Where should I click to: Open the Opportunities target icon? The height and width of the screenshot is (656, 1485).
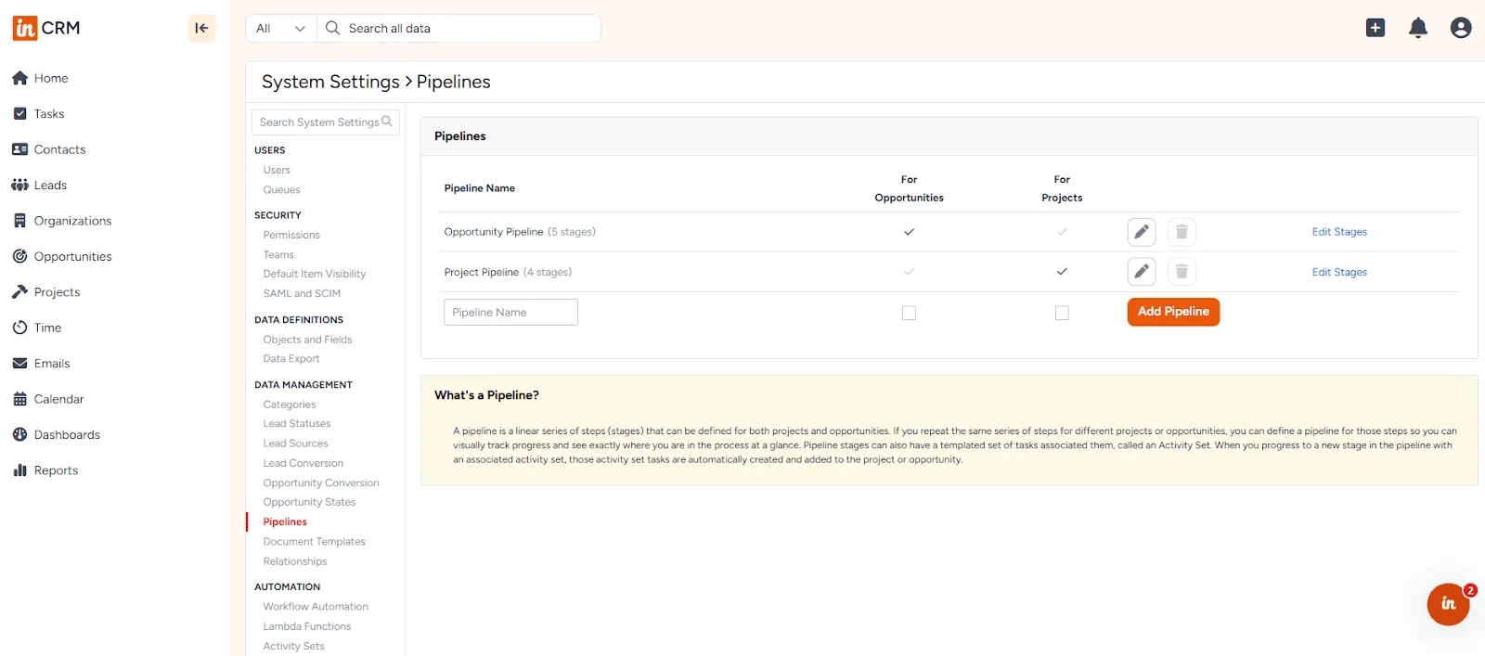click(19, 256)
